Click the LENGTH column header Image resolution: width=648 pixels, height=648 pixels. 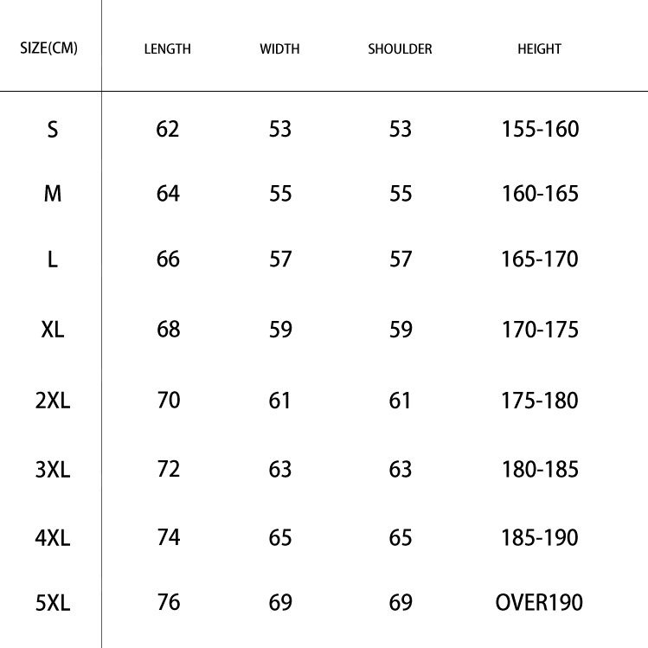point(167,49)
